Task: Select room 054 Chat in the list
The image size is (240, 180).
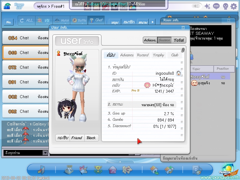Action: click(26, 38)
